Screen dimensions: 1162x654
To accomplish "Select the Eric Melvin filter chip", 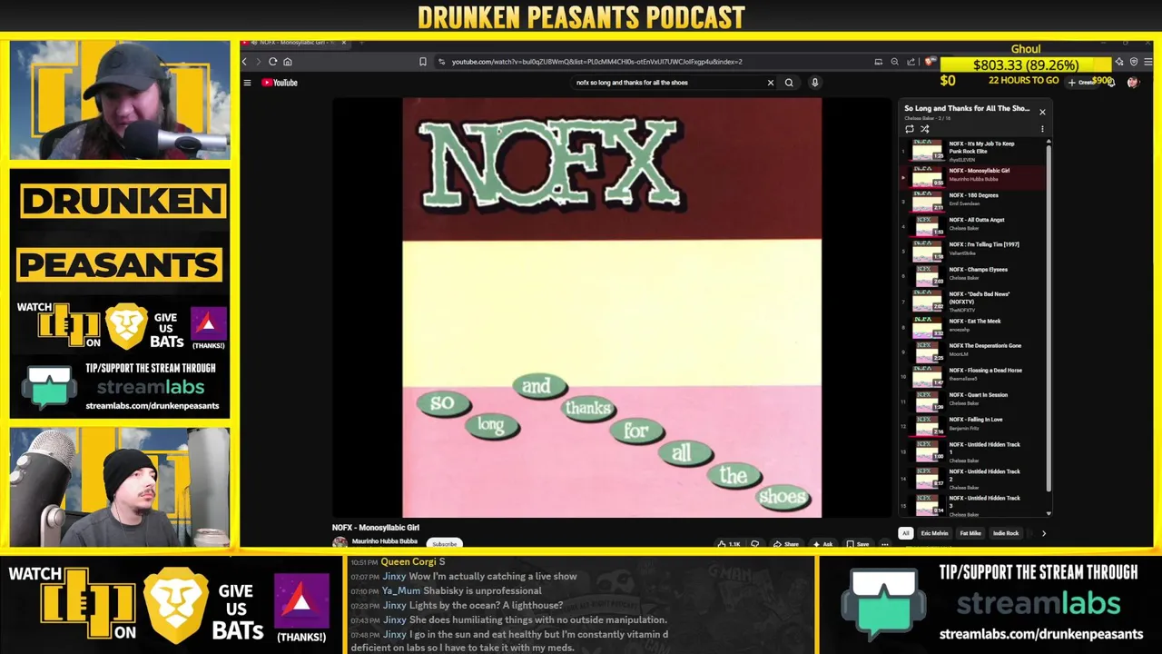I will click(x=934, y=533).
